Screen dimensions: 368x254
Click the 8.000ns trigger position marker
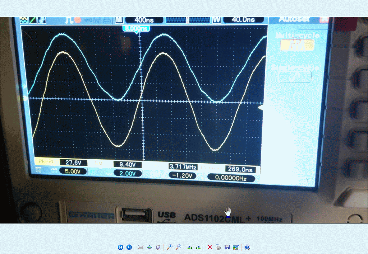136,28
